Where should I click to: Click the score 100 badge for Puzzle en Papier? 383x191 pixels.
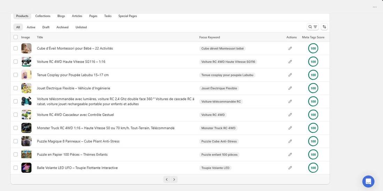coord(313,155)
